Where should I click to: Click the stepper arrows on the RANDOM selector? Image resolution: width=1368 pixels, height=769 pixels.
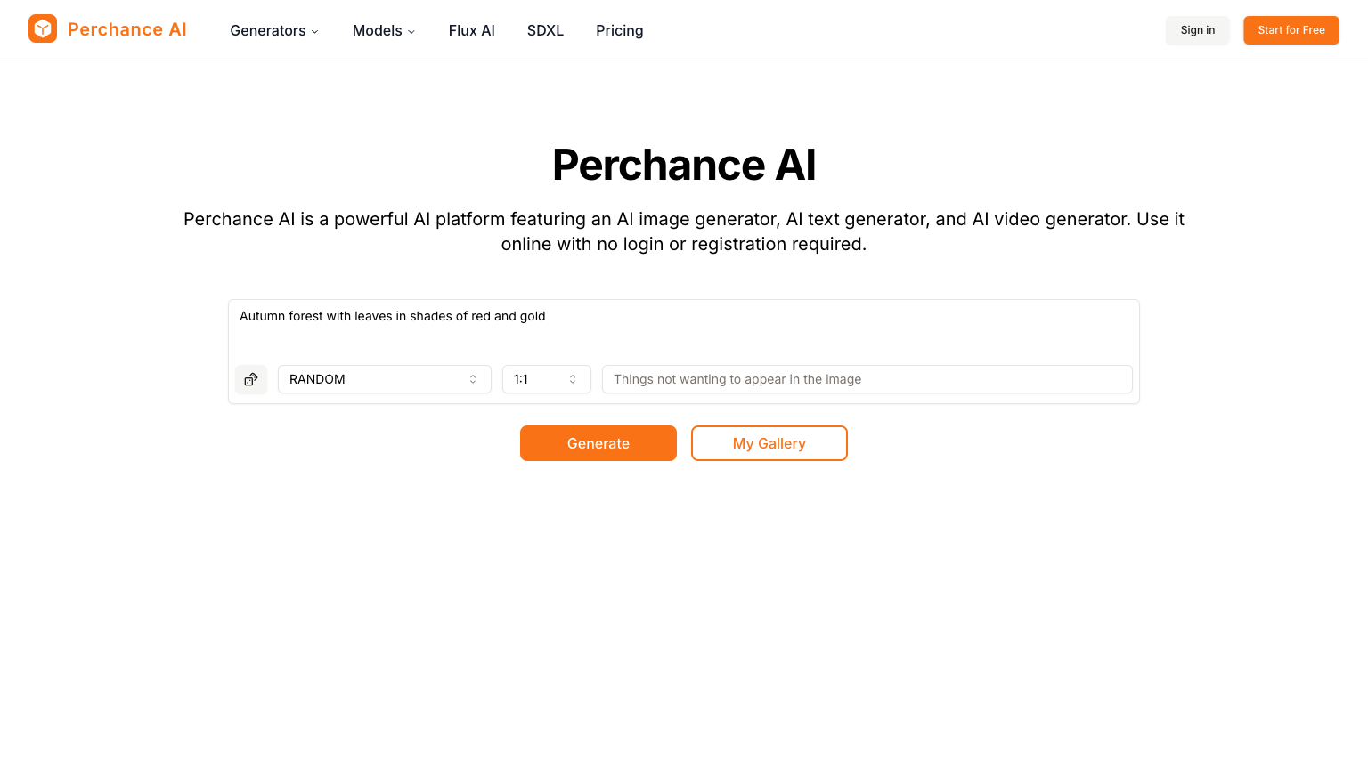(x=473, y=379)
